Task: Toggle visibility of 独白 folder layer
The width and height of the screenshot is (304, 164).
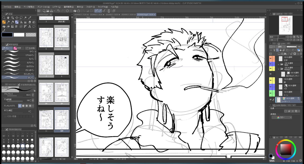Action: (271, 64)
